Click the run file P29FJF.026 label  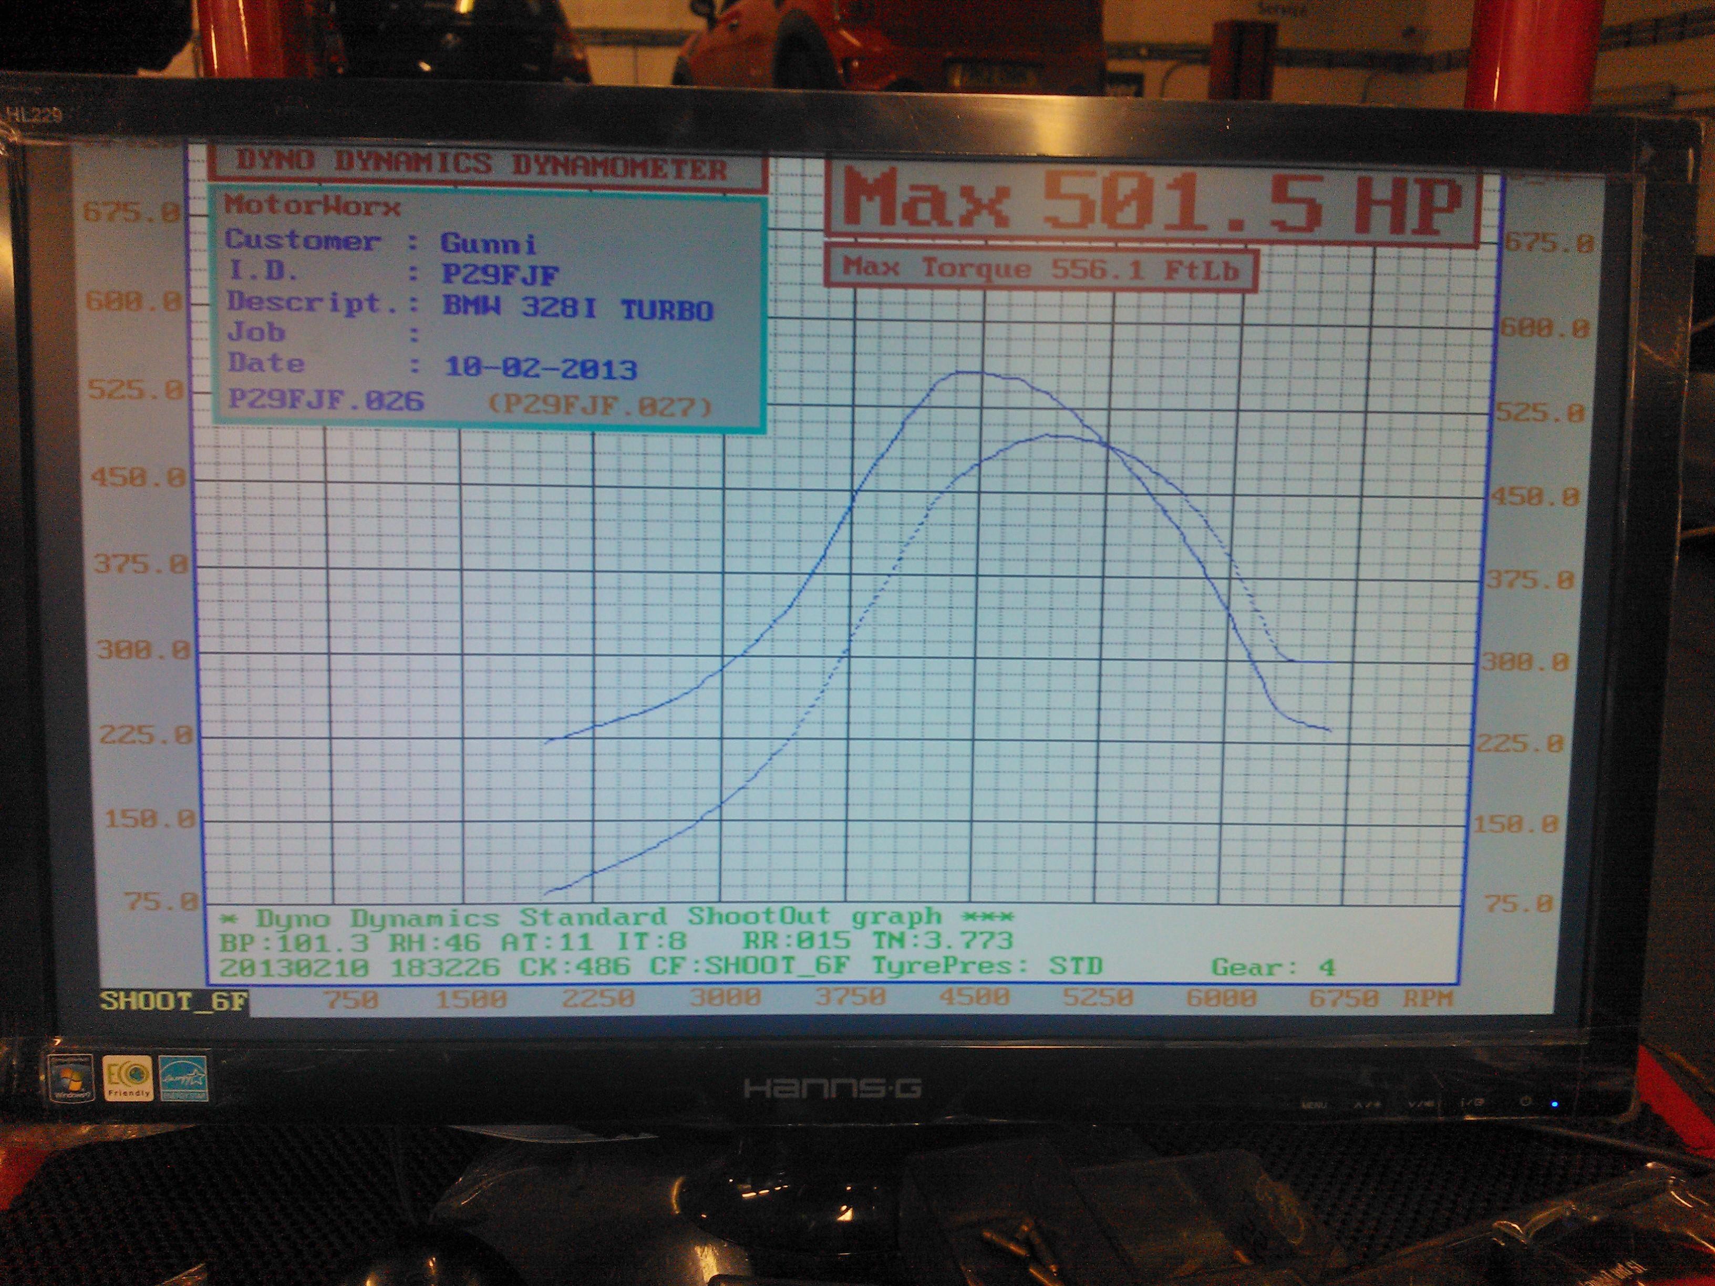[x=326, y=400]
